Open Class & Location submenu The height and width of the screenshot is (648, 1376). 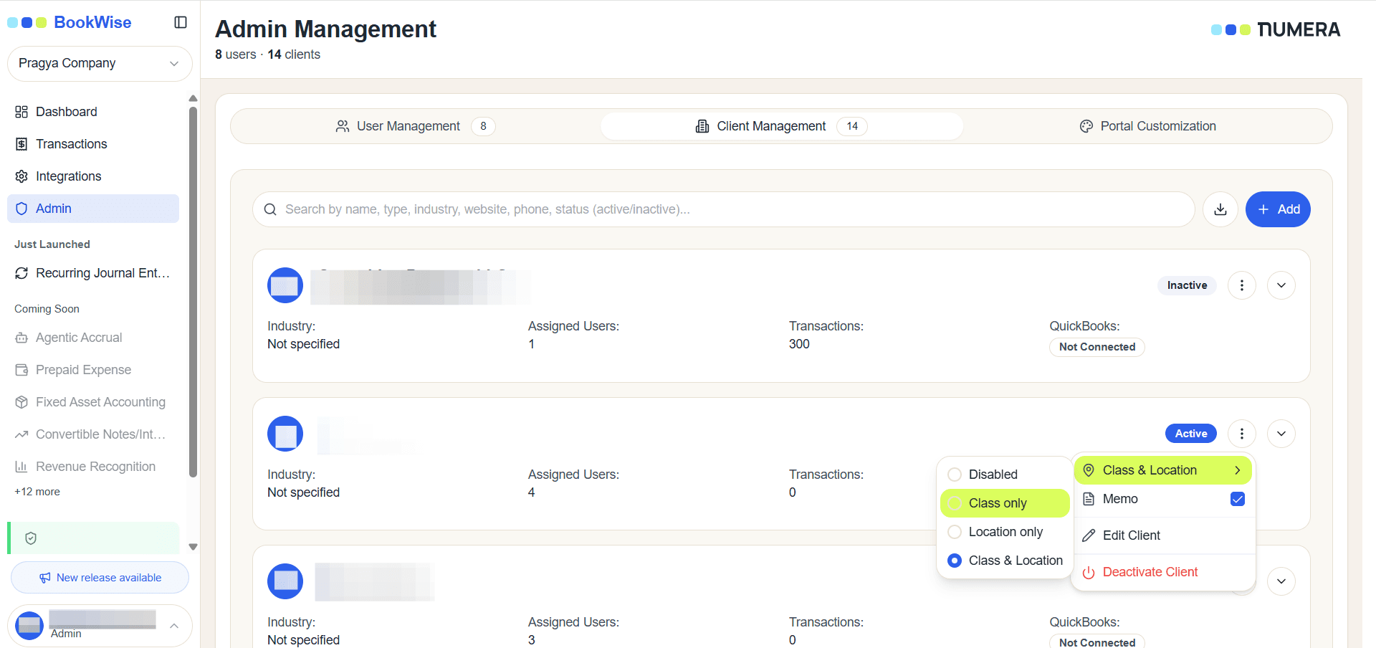(x=1162, y=470)
